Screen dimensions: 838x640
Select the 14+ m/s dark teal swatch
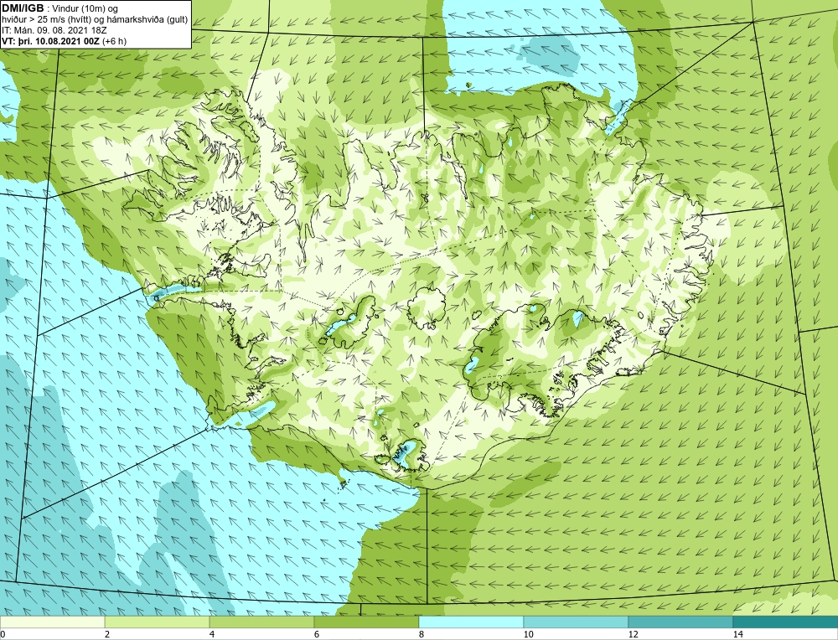786,622
